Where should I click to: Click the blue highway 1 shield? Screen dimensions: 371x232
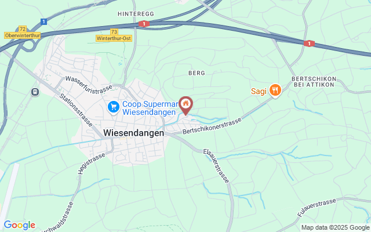[x=43, y=22]
